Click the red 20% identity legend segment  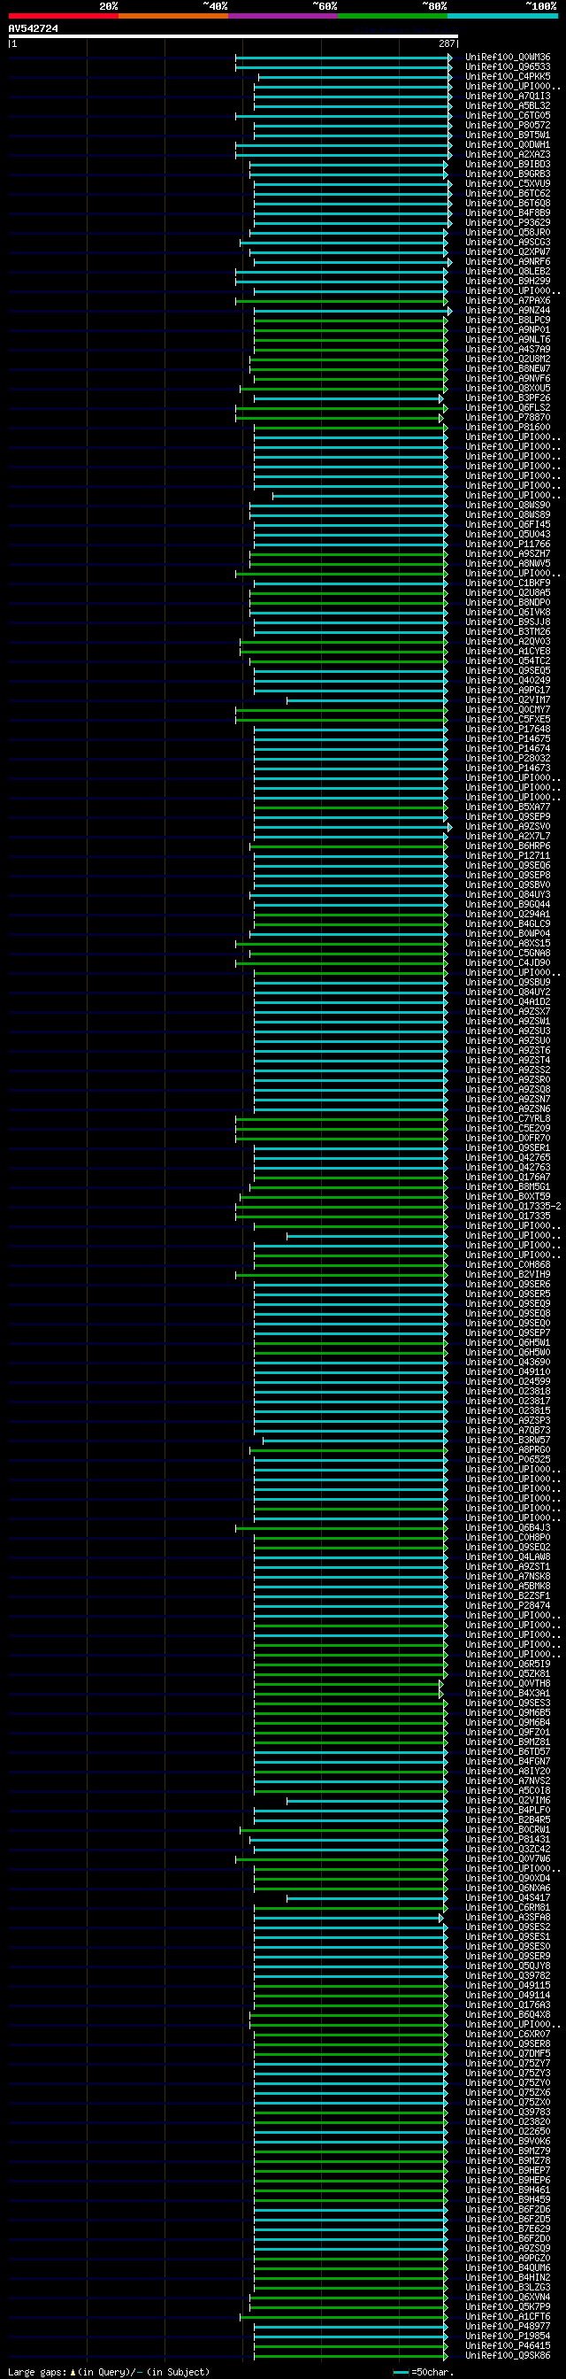click(64, 16)
